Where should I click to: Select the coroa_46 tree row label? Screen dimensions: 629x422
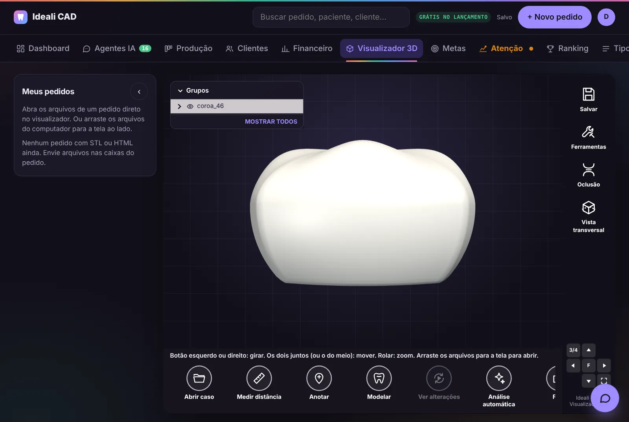click(210, 106)
